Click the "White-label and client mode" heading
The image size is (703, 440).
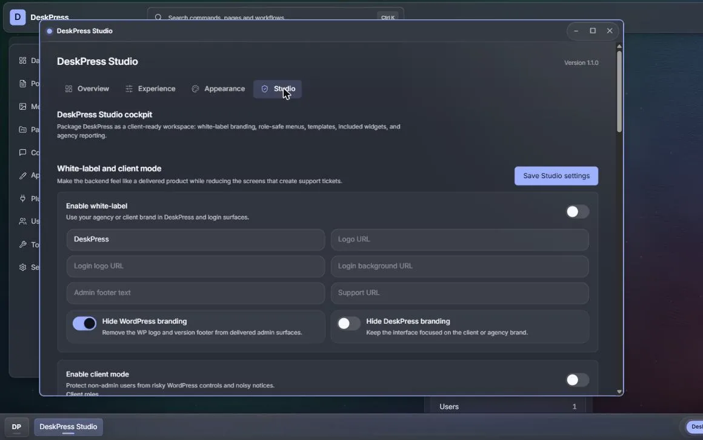point(109,168)
